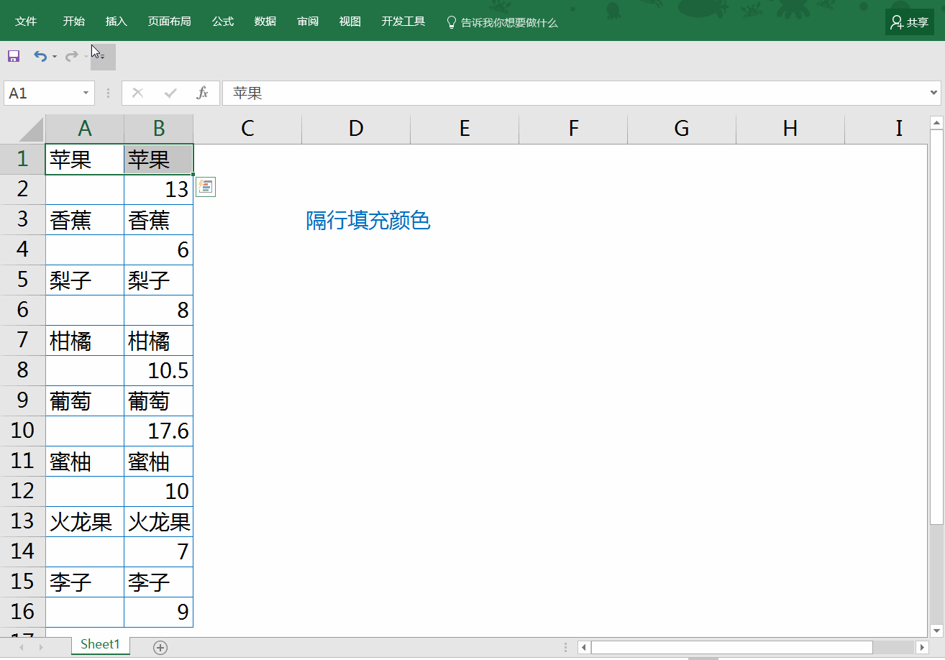Click the blue text 隔行填充颜色

coord(368,221)
